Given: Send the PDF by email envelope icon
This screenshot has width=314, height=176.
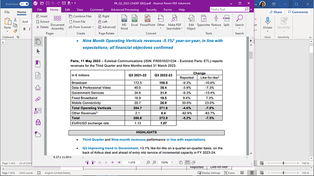Looking at the screenshot, I should [x=64, y=3].
